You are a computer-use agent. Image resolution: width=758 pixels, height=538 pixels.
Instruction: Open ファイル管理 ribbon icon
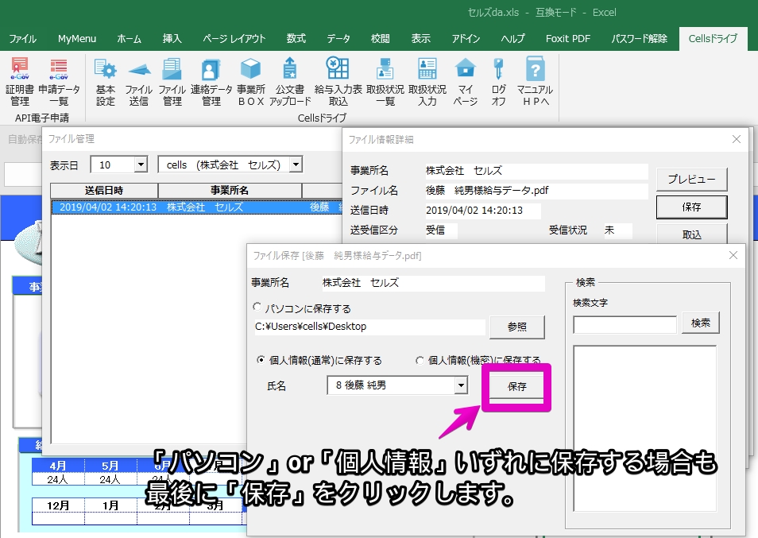(x=172, y=81)
